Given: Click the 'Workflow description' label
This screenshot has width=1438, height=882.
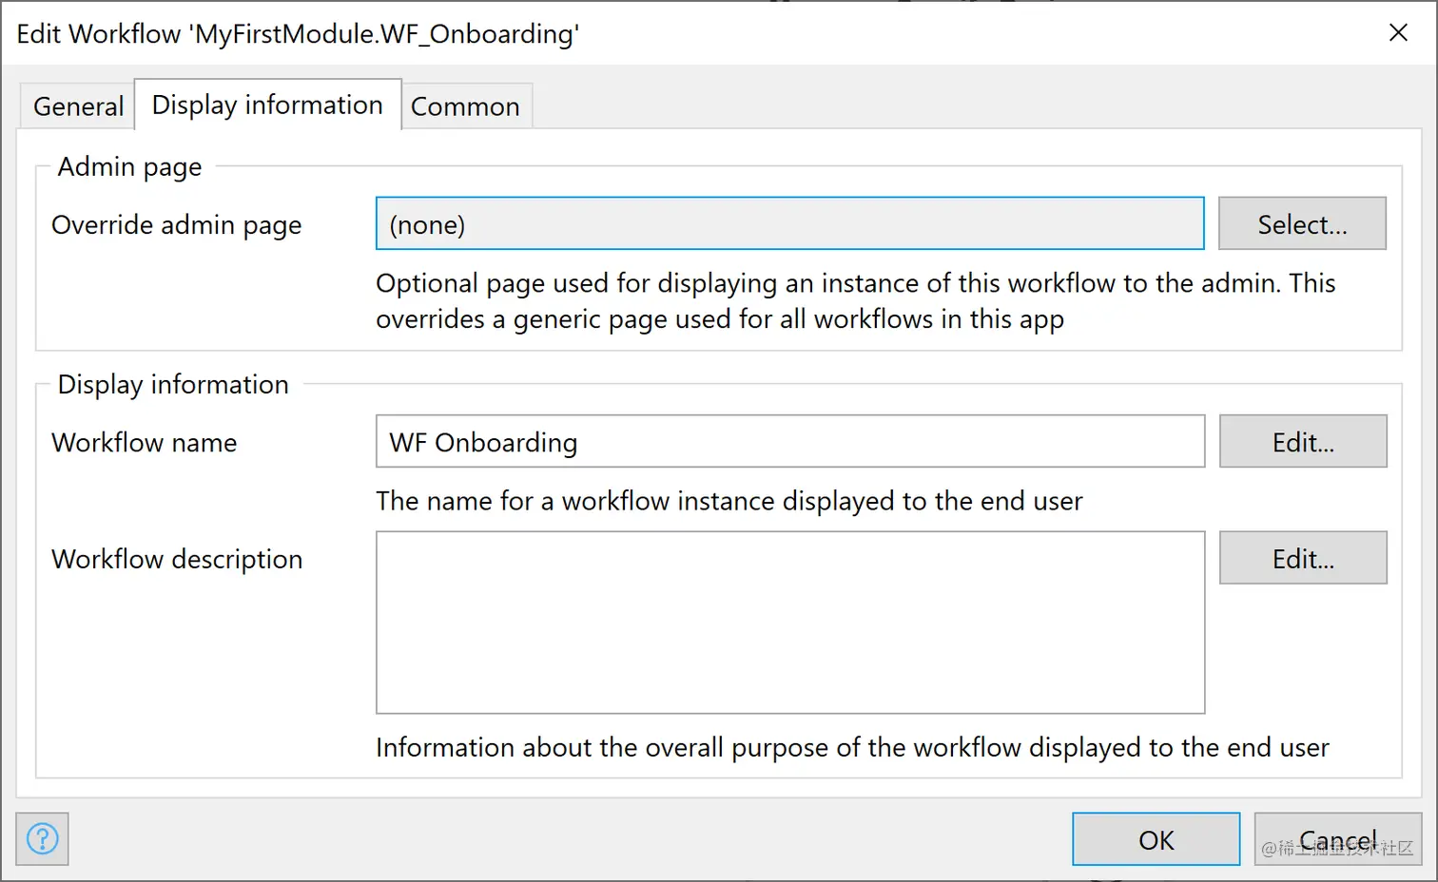Looking at the screenshot, I should [x=177, y=560].
